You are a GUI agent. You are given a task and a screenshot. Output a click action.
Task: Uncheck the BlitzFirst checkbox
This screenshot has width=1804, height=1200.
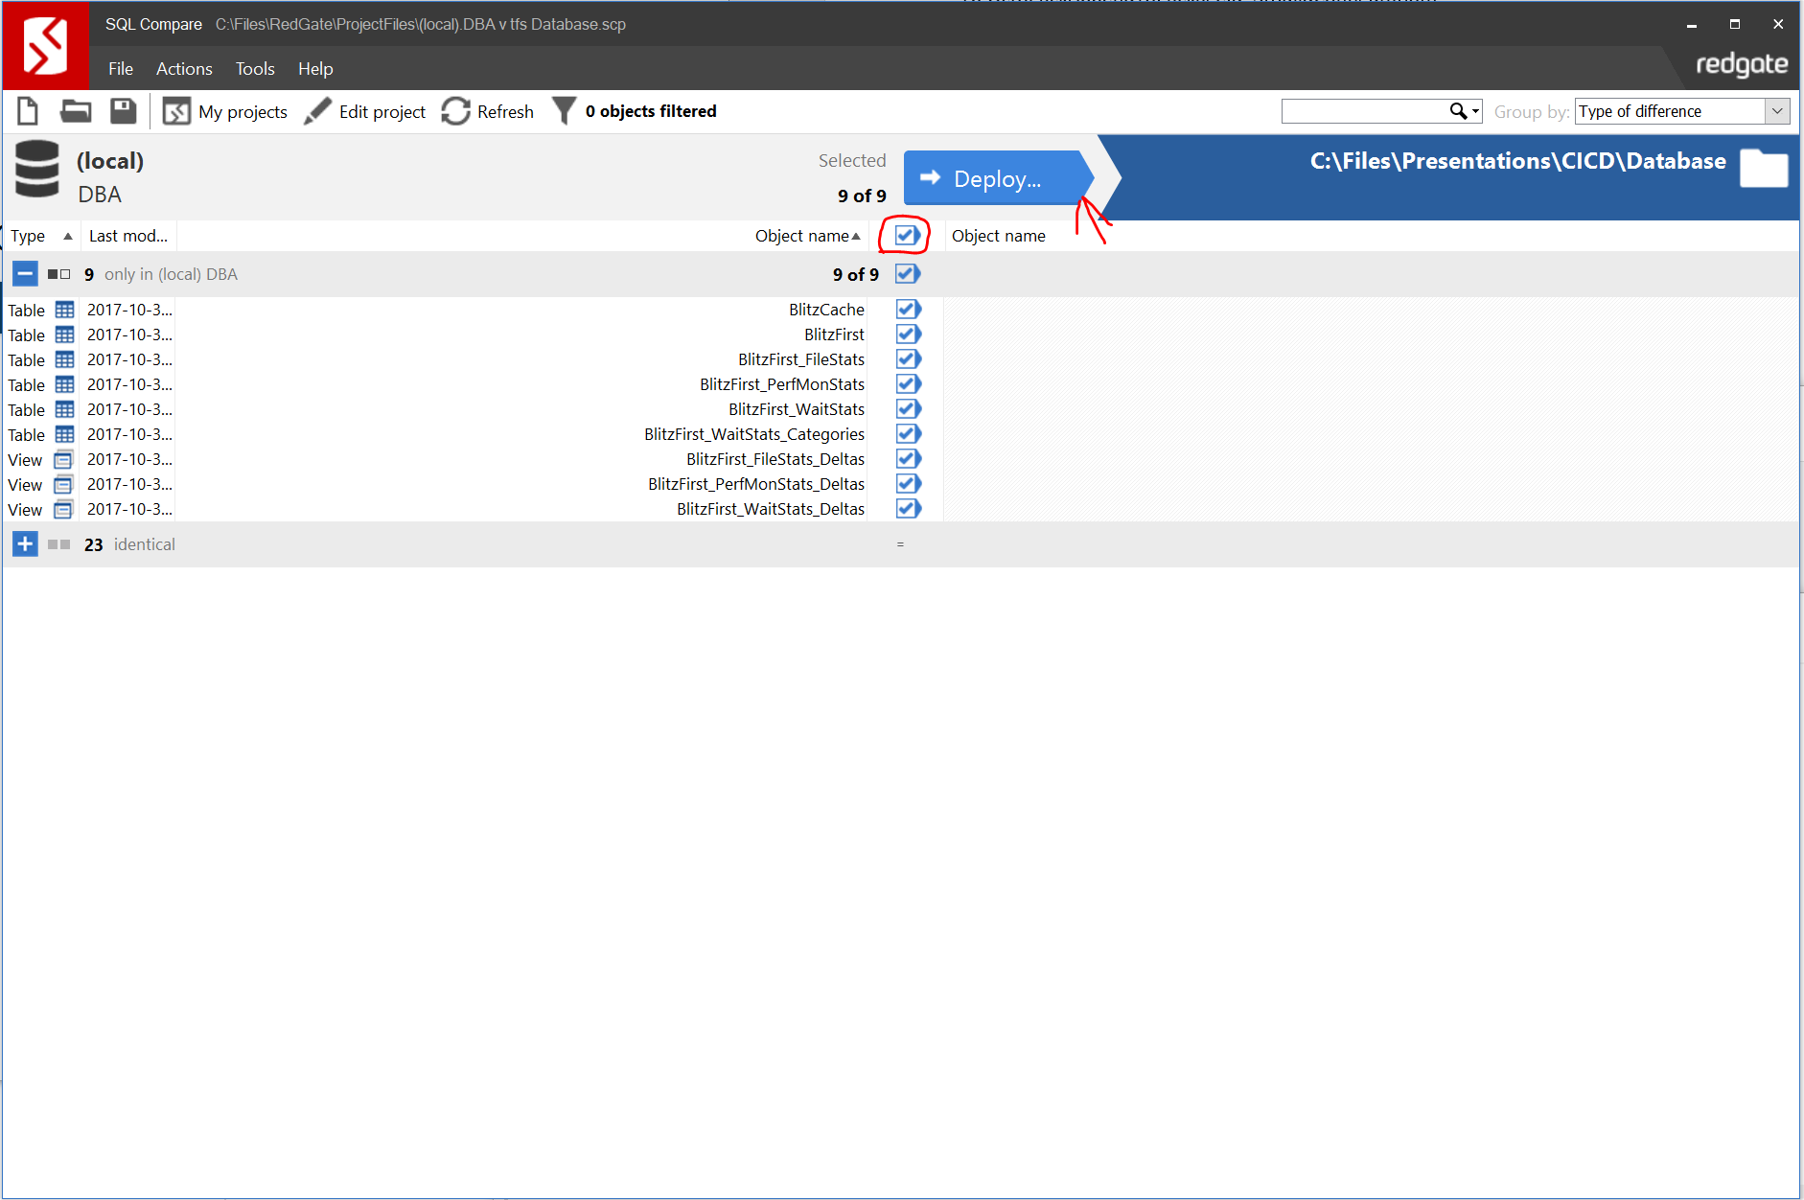pyautogui.click(x=908, y=335)
